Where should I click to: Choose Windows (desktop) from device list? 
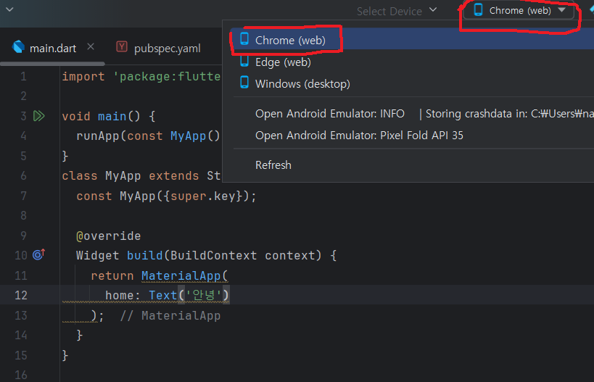413,83
